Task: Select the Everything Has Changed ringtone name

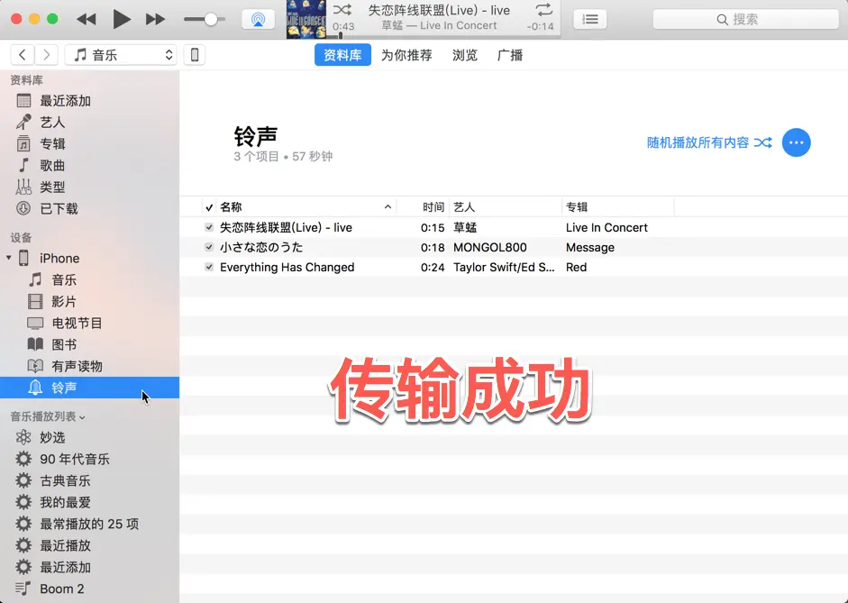Action: click(x=287, y=267)
